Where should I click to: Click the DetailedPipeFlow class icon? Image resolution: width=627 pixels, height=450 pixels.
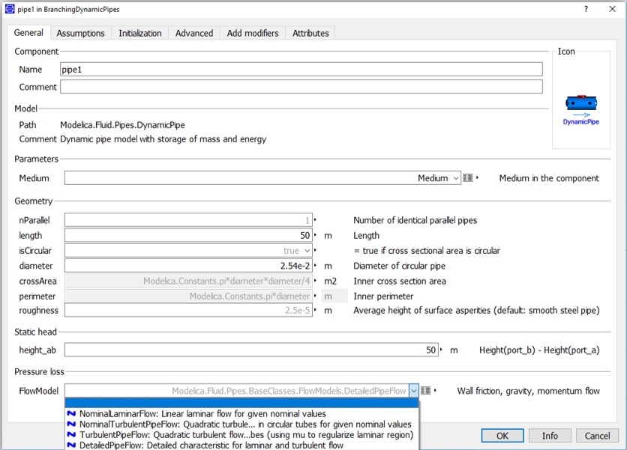click(71, 445)
